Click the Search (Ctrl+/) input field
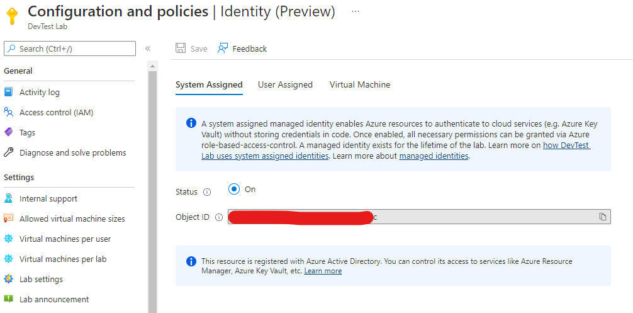 [70, 48]
